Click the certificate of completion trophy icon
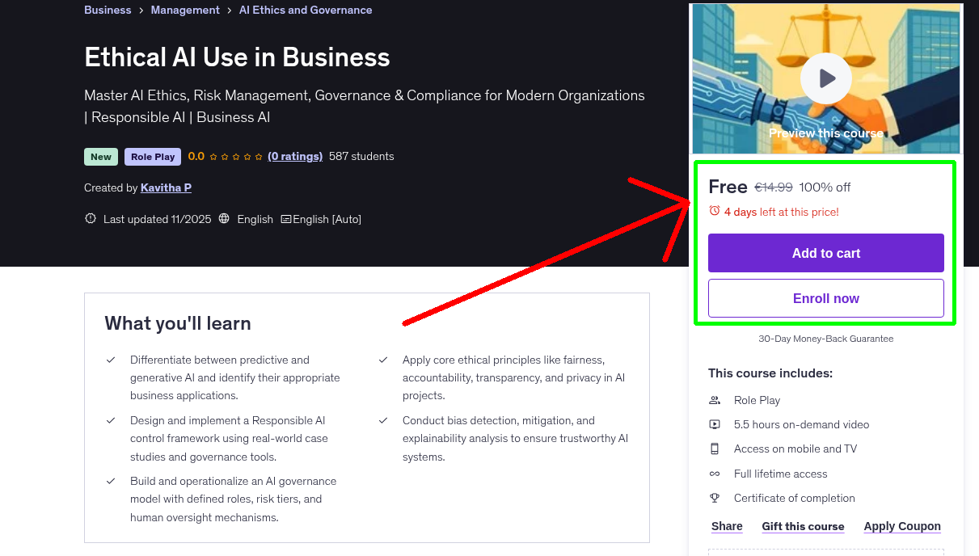 point(715,498)
